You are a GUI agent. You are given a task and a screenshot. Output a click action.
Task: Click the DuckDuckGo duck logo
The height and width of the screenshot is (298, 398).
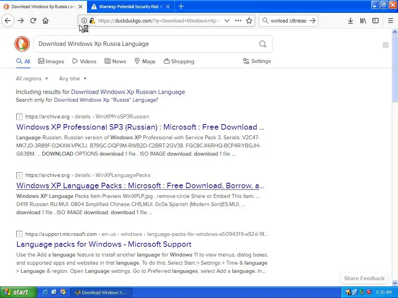22,44
